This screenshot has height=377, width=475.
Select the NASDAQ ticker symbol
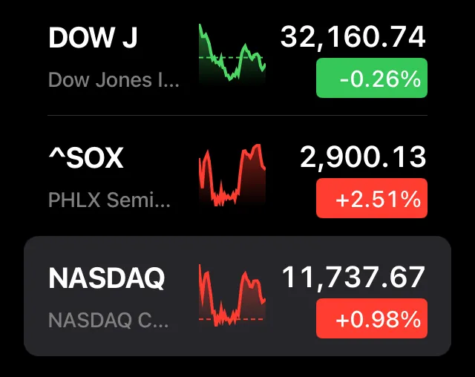click(107, 278)
